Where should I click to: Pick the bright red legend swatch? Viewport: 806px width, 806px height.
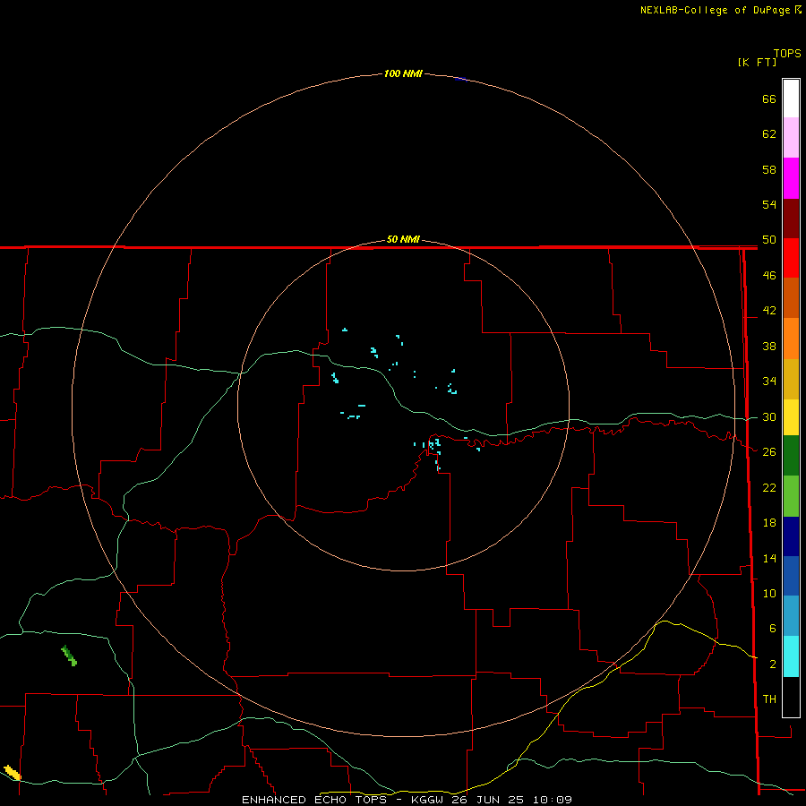(791, 258)
